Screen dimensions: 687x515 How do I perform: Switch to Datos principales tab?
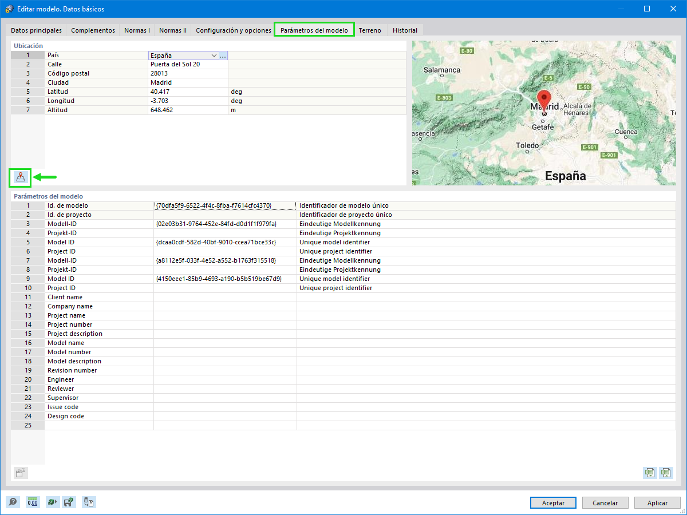[x=36, y=30]
